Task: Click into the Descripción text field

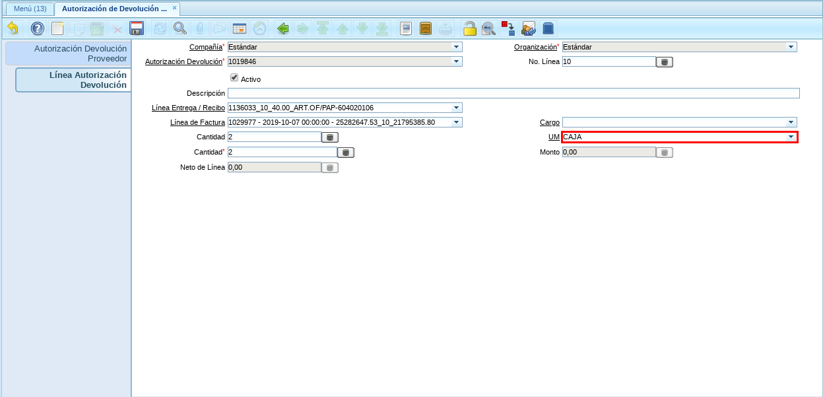Action: click(513, 93)
